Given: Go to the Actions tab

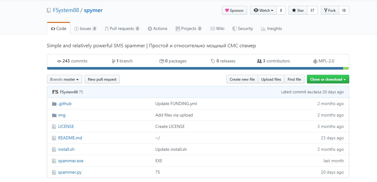Looking at the screenshot, I should [x=157, y=28].
